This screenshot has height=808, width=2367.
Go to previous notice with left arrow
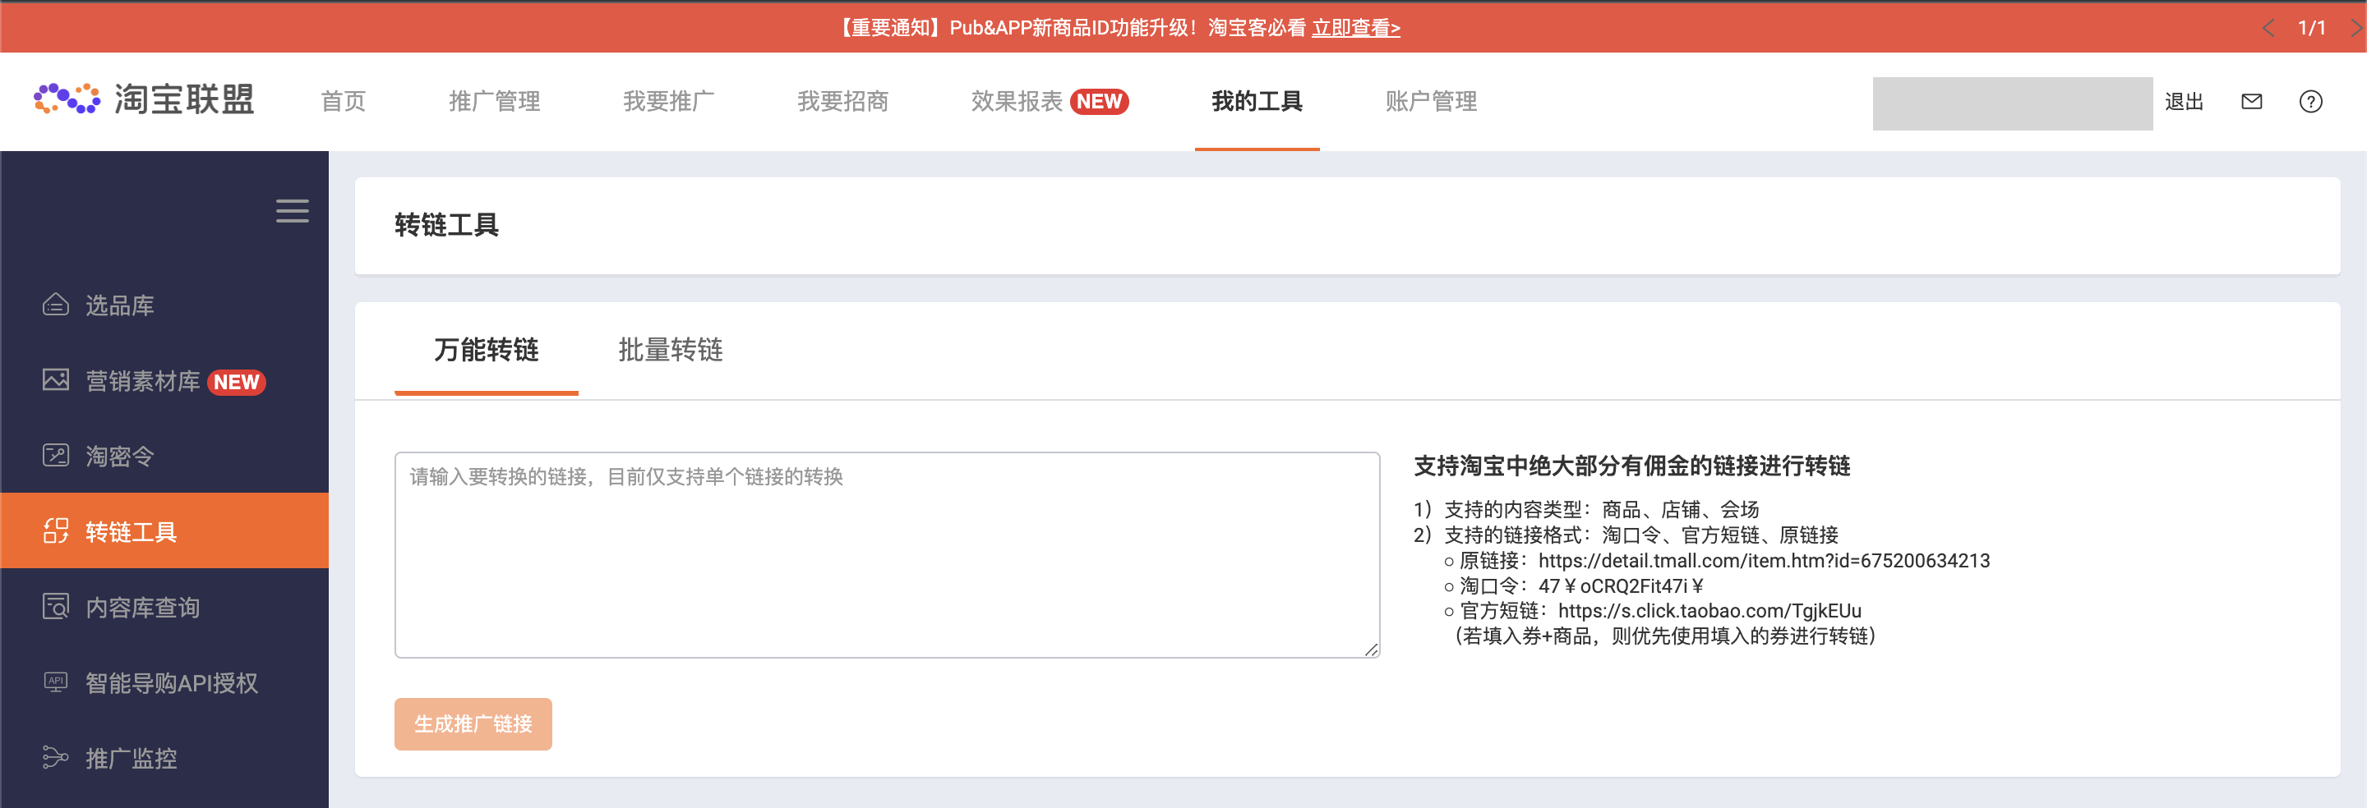click(x=2268, y=28)
